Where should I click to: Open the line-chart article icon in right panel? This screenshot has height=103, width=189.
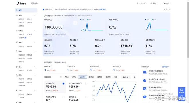click(x=145, y=72)
